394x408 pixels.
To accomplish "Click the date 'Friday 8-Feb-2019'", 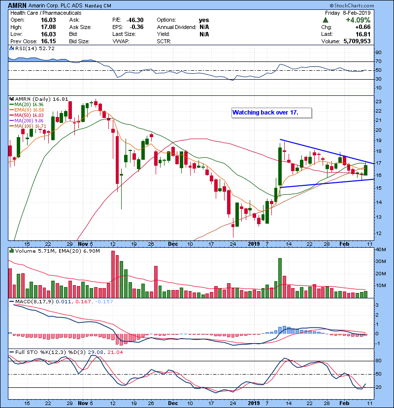I will pos(348,13).
